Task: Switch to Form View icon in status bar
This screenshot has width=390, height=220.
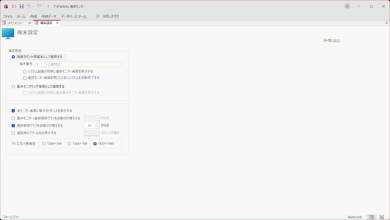Action: point(372,217)
